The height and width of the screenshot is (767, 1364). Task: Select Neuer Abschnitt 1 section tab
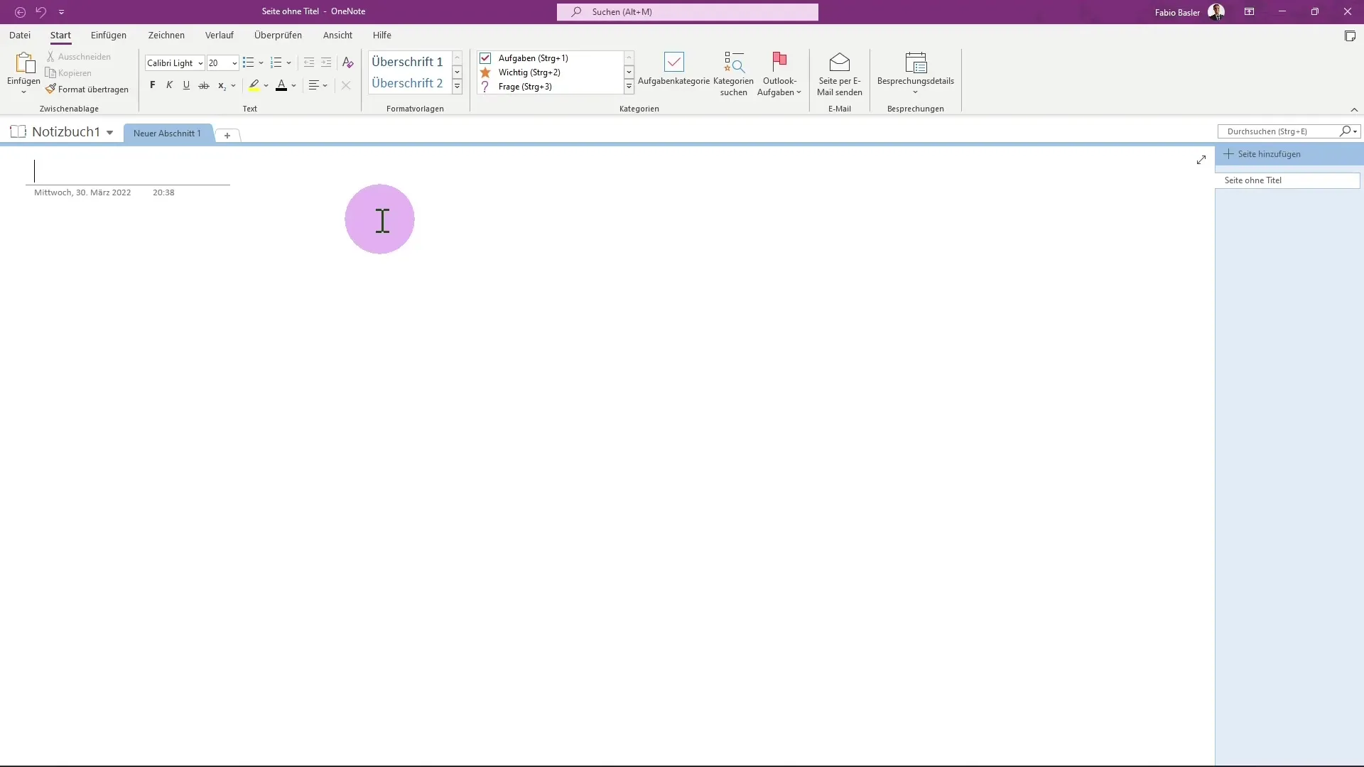point(168,134)
